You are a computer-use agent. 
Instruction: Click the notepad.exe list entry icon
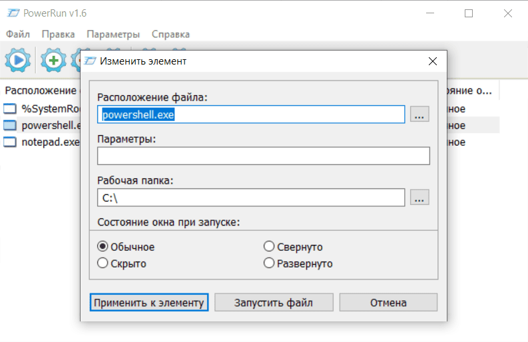pos(10,142)
